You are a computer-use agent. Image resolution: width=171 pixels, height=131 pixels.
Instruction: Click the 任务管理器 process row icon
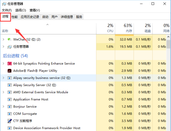9,47
